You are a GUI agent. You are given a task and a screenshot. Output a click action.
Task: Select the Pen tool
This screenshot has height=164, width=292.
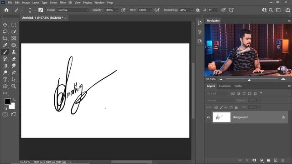coord(14,72)
